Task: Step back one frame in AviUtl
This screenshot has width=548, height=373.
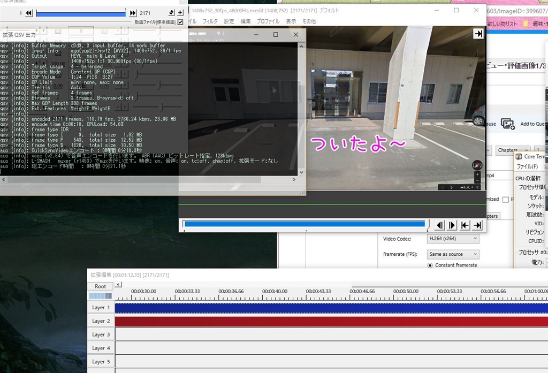Action: (x=440, y=225)
